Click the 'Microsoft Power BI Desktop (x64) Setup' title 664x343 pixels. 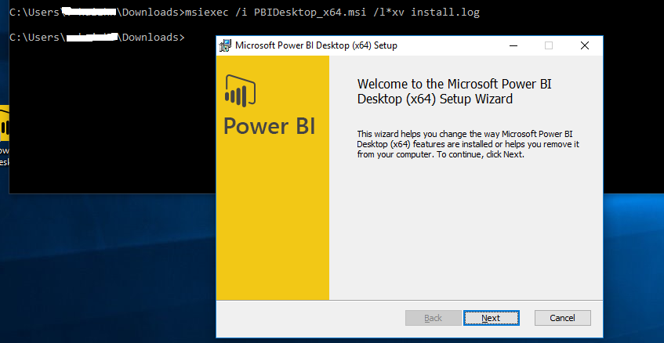317,45
